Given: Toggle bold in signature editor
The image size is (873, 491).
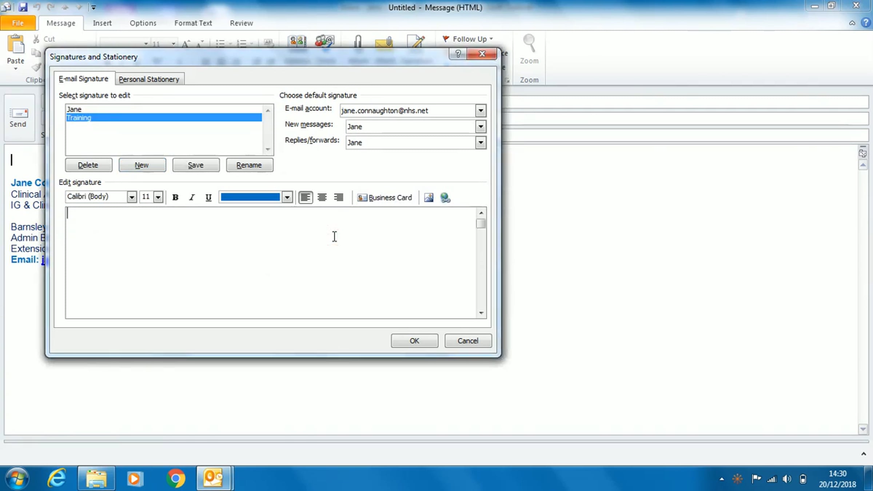Looking at the screenshot, I should [175, 197].
